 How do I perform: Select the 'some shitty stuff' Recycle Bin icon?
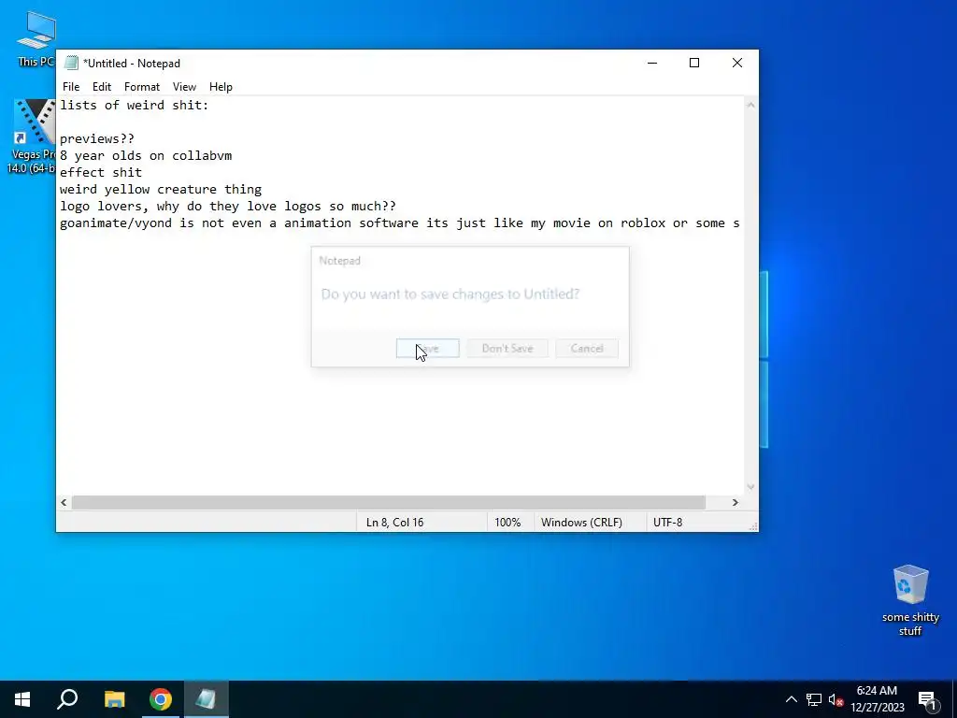click(910, 600)
